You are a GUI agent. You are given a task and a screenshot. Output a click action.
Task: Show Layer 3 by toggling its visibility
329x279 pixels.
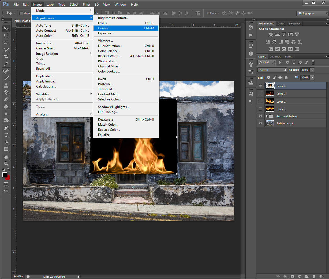(x=260, y=94)
